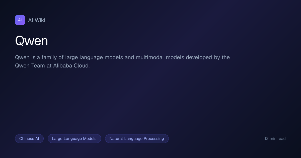301x158 pixels.
Task: Click the purple AI logo icon
Action: pyautogui.click(x=20, y=20)
